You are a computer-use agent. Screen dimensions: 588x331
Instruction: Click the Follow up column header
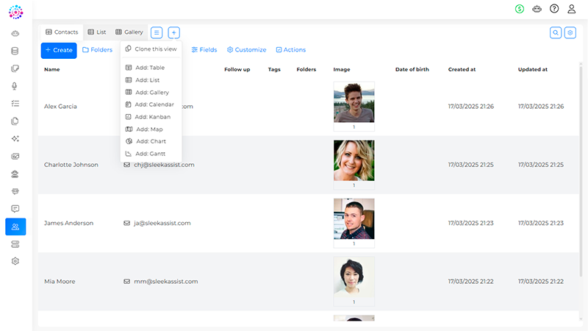(237, 69)
